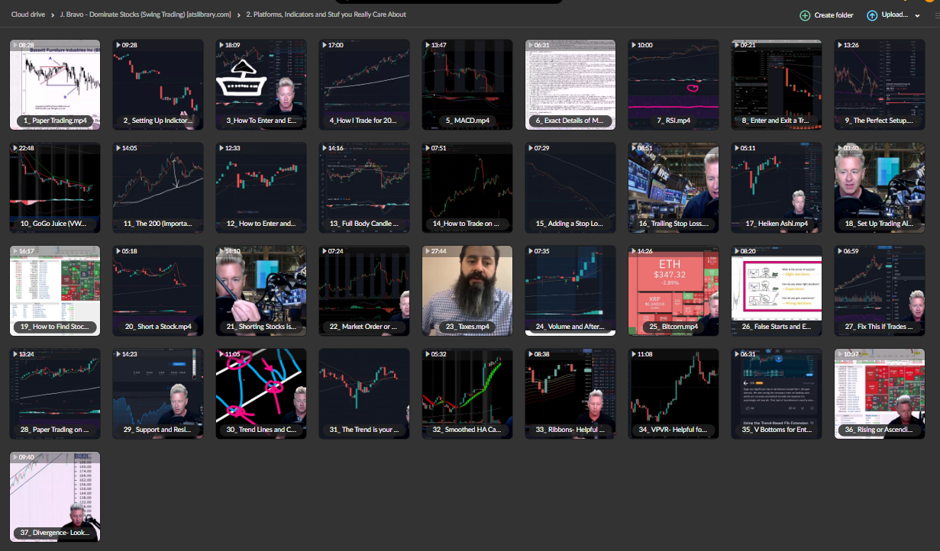940x551 pixels.
Task: Click the play icon on 23_ Taxes.mp4
Action: (x=426, y=251)
